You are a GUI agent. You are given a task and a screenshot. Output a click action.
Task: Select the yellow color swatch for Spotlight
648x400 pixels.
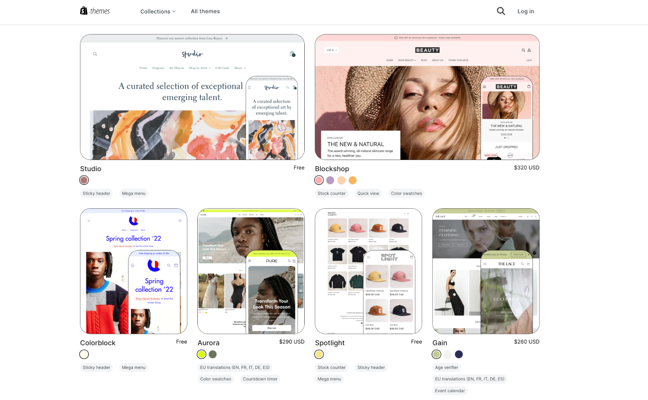pyautogui.click(x=319, y=354)
